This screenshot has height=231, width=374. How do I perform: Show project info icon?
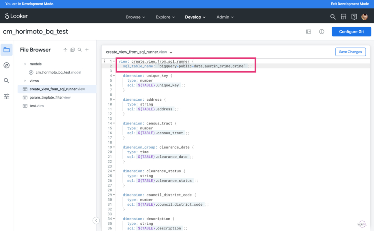click(x=321, y=31)
